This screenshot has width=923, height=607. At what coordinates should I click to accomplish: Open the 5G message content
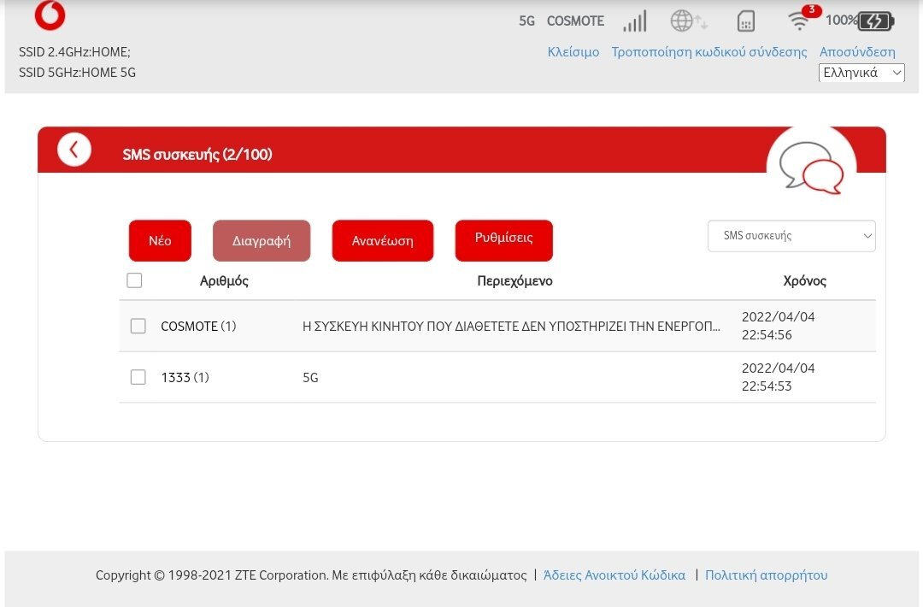point(310,377)
